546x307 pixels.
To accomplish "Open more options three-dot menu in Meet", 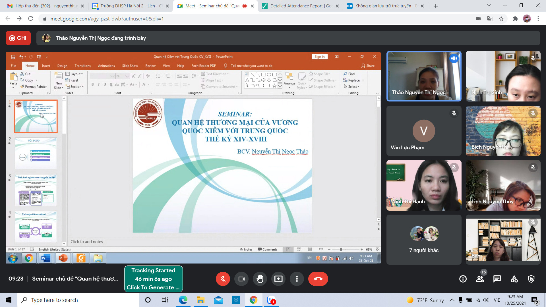I will point(297,279).
